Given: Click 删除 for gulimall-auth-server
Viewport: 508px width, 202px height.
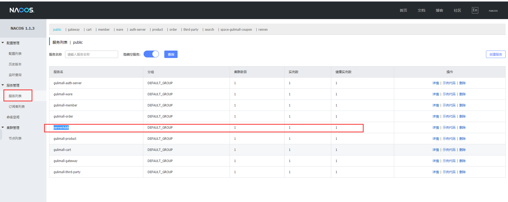Looking at the screenshot, I should [x=462, y=83].
